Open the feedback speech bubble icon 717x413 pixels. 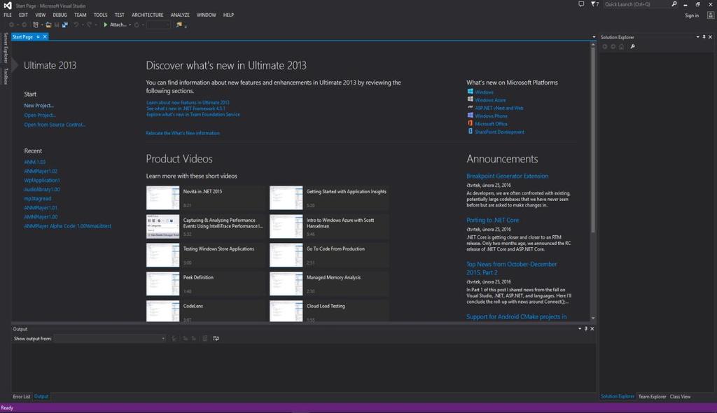(x=581, y=4)
